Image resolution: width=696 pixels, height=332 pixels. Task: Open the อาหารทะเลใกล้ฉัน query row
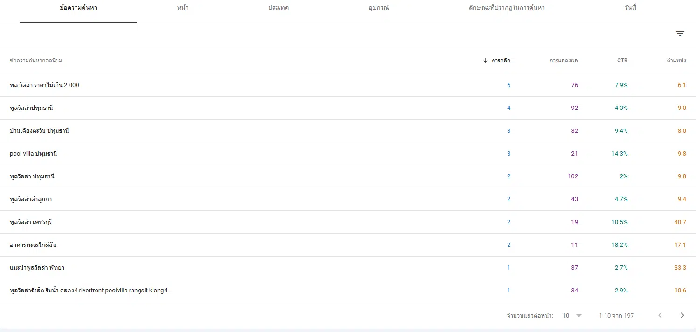(33, 245)
